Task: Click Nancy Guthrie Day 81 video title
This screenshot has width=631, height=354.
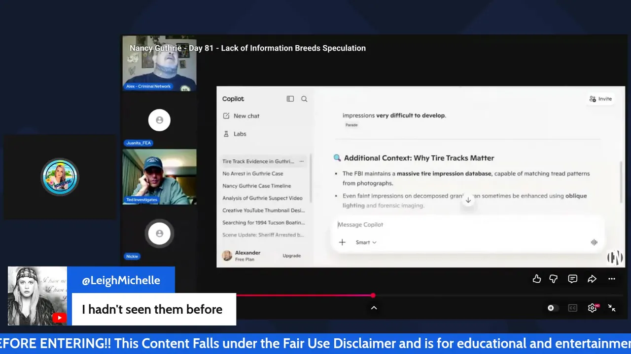Action: click(x=247, y=48)
